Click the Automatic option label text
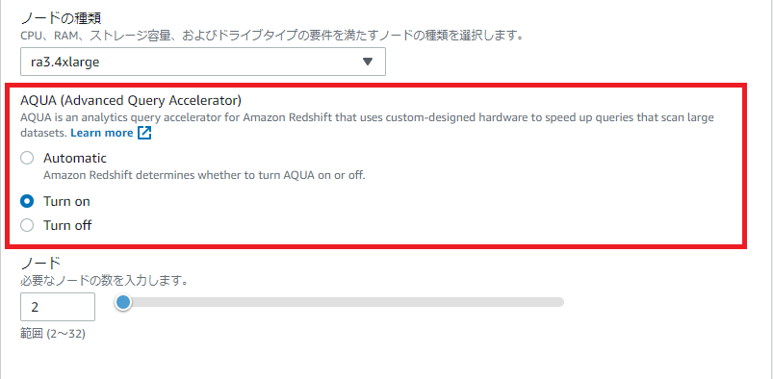The width and height of the screenshot is (773, 379). point(75,158)
